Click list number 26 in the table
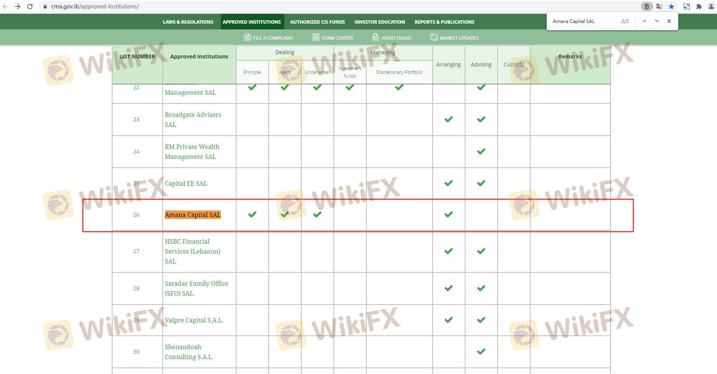 [136, 215]
